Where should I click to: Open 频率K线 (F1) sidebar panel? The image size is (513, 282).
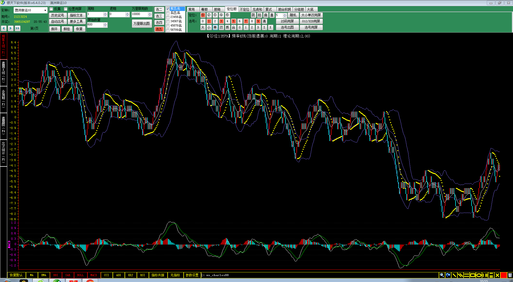[x=3, y=46]
